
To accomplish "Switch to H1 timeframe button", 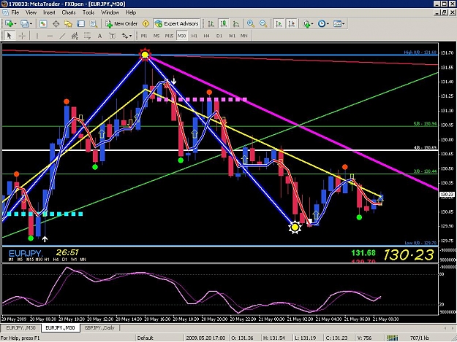I will 194,36.
